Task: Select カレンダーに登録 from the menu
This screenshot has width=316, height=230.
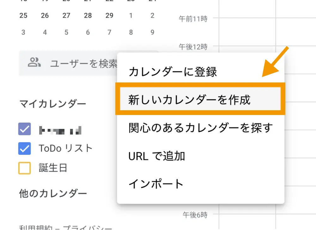Action: pyautogui.click(x=173, y=72)
